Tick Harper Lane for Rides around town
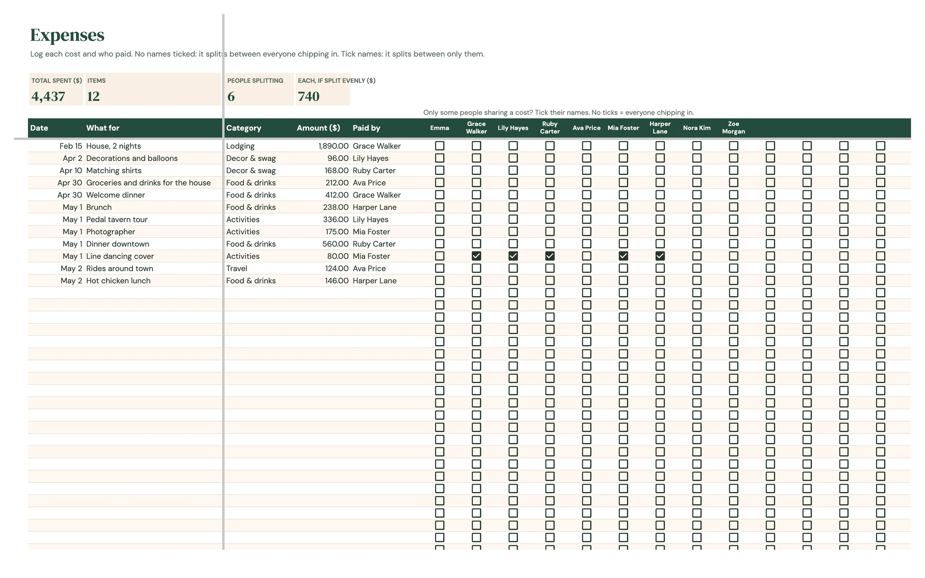This screenshot has height=578, width=925. pyautogui.click(x=660, y=268)
